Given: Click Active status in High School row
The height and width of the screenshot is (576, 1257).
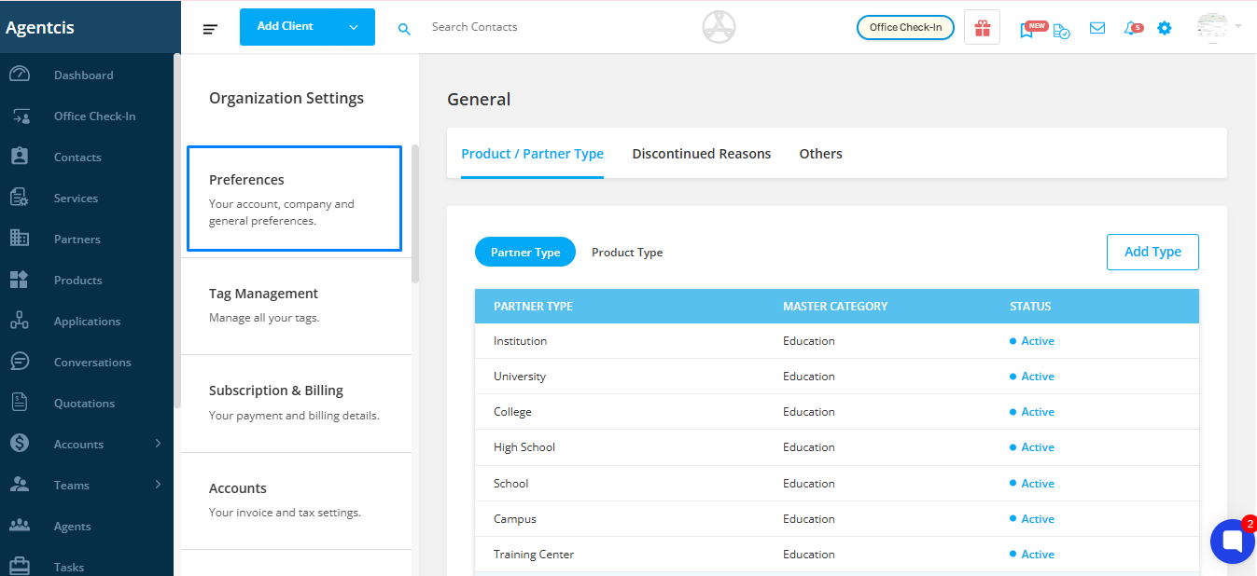Looking at the screenshot, I should pos(1032,447).
